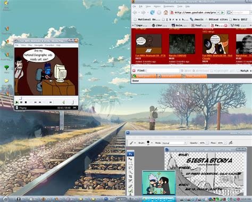
Task: Open the Windows Start menu
Action: [5, 199]
